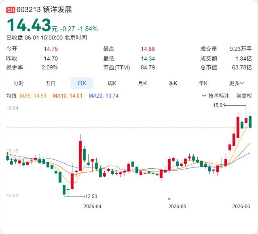Click the 市盈(TTM) value 84.79

(x=148, y=67)
